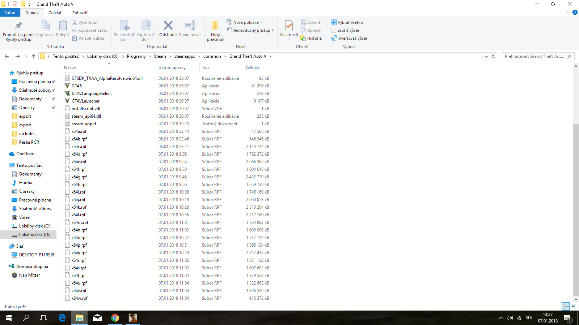Screen dimensions: 579x325
Task: Switch to the Zobraziť ribbon tab
Action: click(80, 13)
